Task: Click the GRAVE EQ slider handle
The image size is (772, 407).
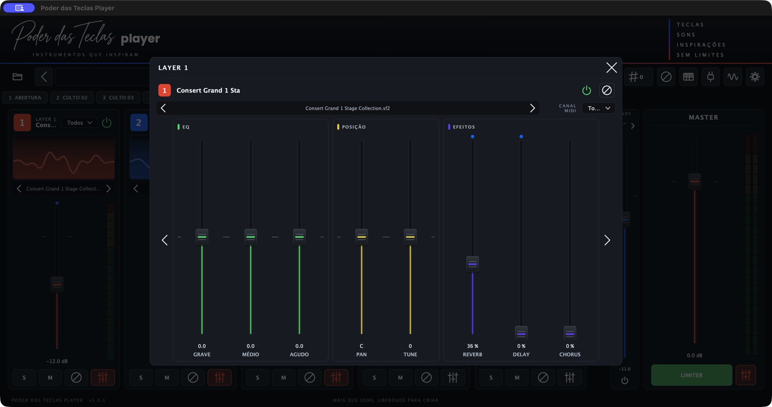Action: (202, 237)
